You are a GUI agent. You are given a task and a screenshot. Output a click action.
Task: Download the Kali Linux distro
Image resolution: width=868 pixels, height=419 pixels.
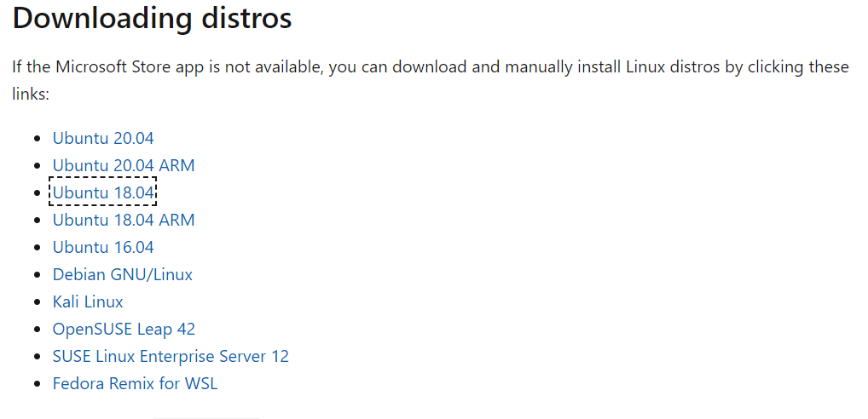click(87, 301)
